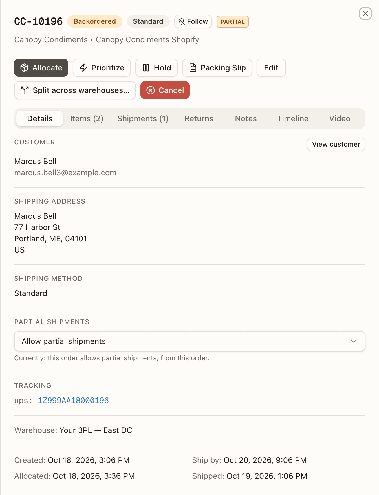
Task: Click customer name under CUSTOMER heading
Action: pyautogui.click(x=35, y=161)
